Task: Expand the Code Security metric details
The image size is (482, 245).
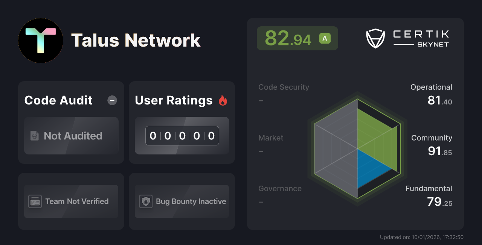Action: (x=284, y=87)
